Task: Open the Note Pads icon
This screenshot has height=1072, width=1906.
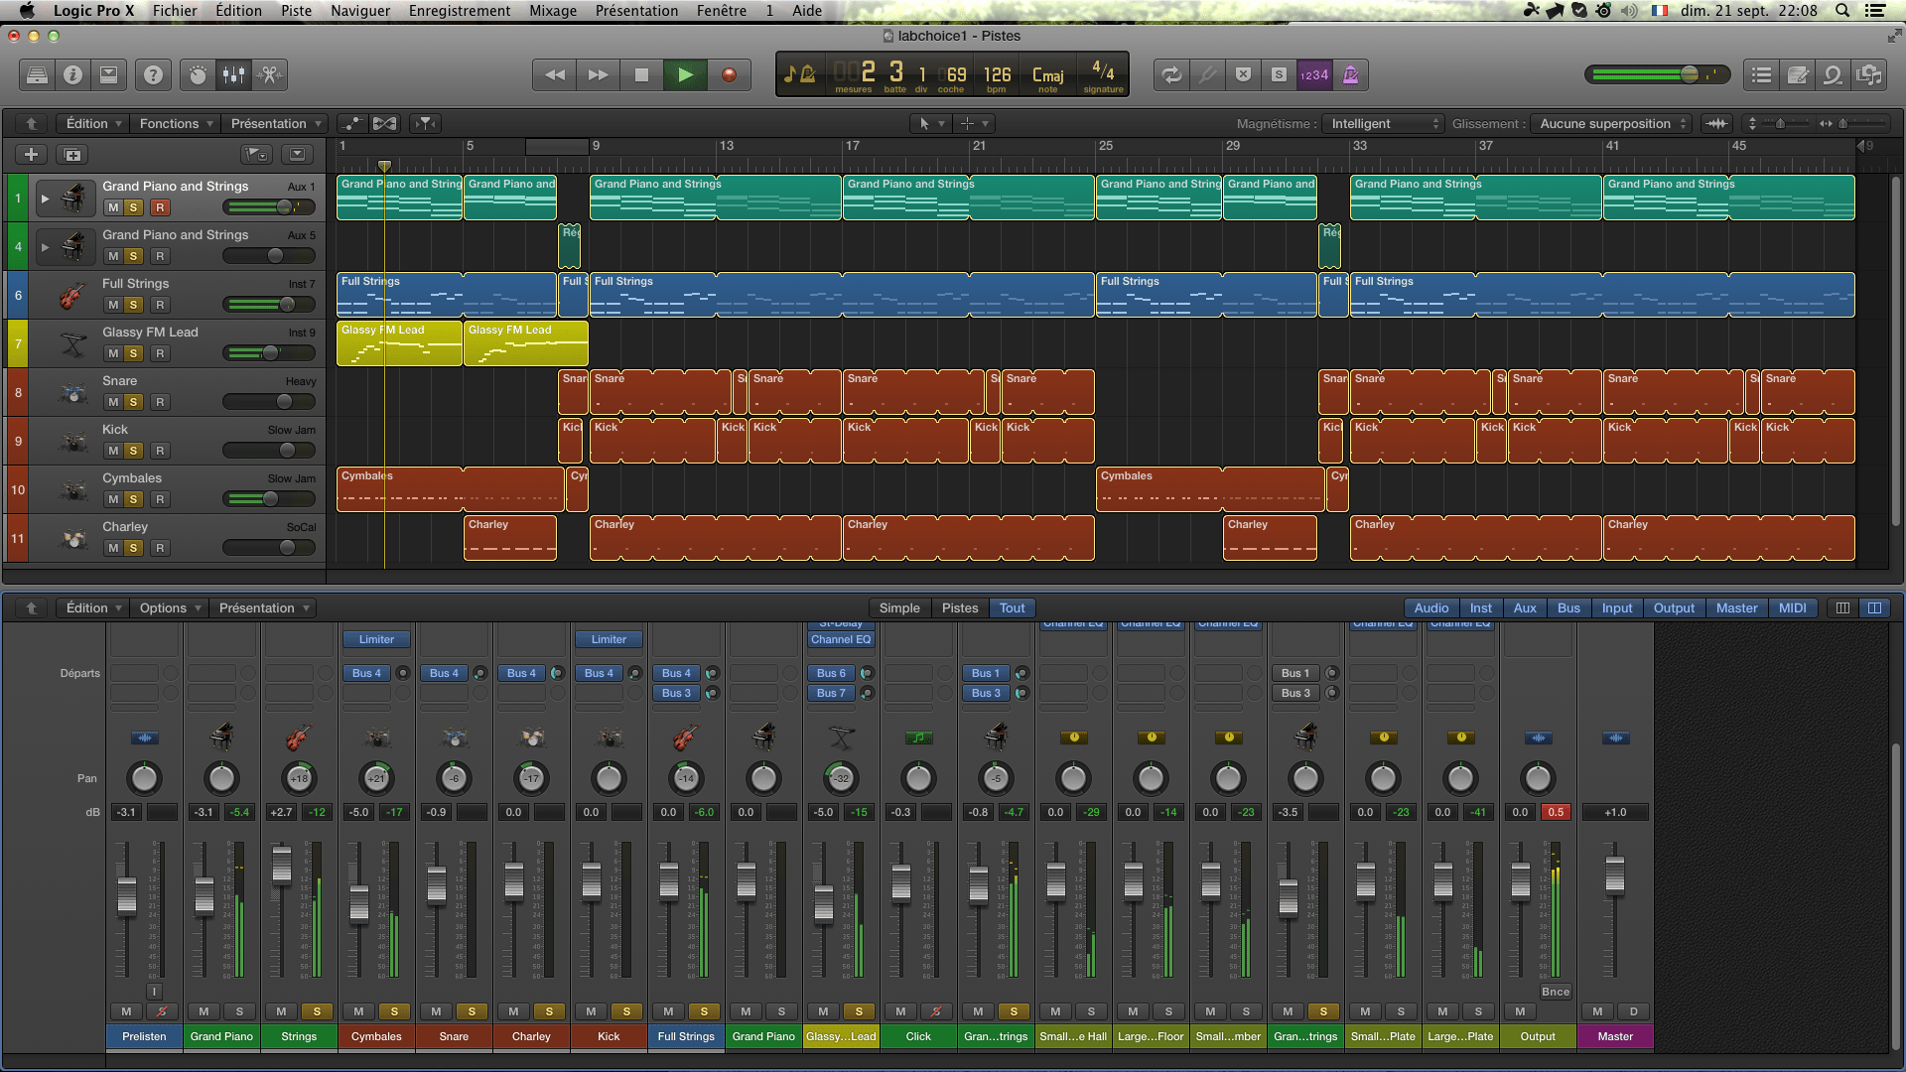Action: [x=1797, y=74]
